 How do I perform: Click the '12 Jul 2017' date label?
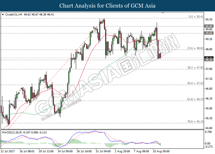[x=7, y=152]
